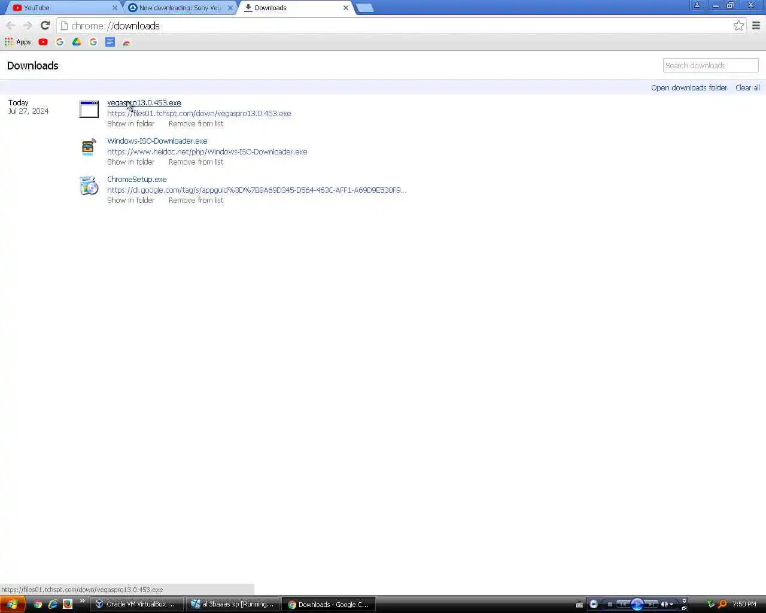Click the files01.tchspt.com source URL

(199, 113)
